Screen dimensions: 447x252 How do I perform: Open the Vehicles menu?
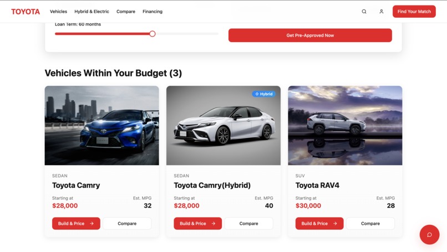(x=58, y=12)
